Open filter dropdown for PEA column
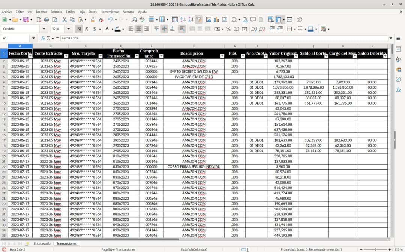 243,56
